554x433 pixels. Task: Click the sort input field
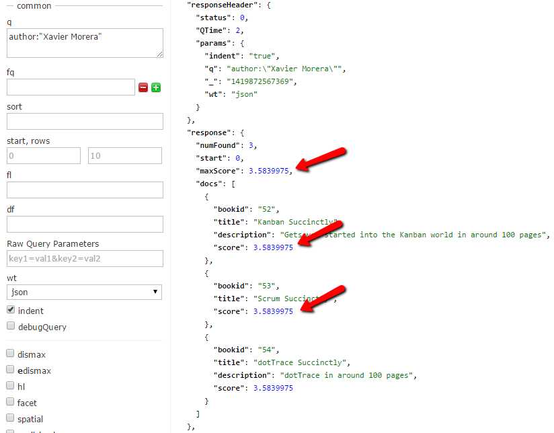(85, 121)
